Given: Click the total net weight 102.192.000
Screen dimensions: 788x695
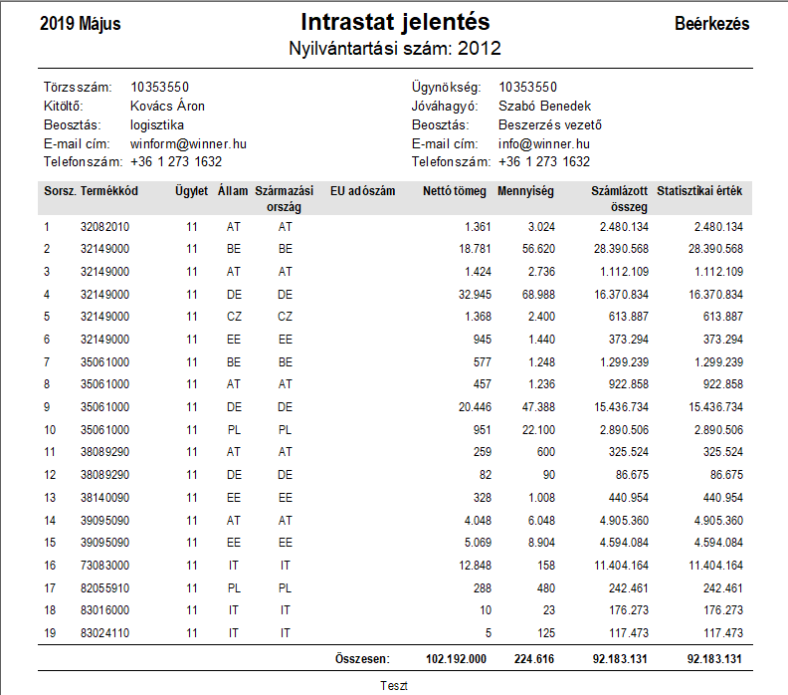Looking at the screenshot, I should (x=456, y=659).
